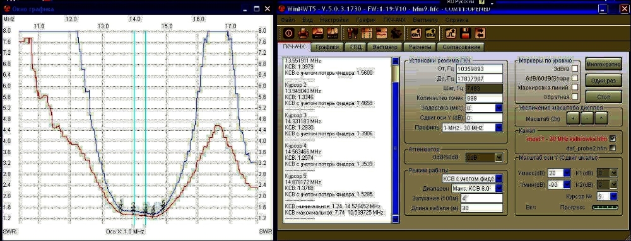This screenshot has height=241, width=631.
Task: Click the Длина кабеля input field
Action: click(x=481, y=208)
